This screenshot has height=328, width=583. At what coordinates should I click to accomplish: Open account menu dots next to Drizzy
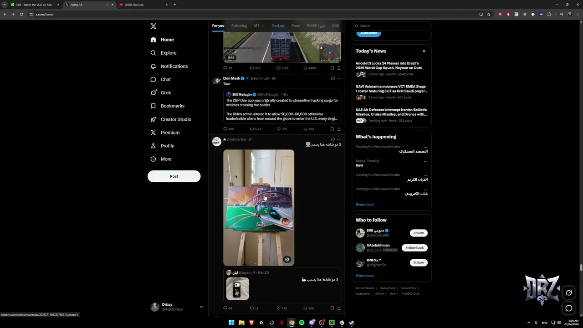(201, 307)
